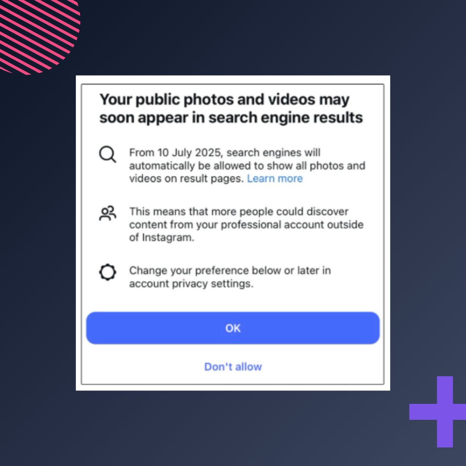Confirm with the blue OK button
This screenshot has height=466, width=466.
tap(233, 328)
